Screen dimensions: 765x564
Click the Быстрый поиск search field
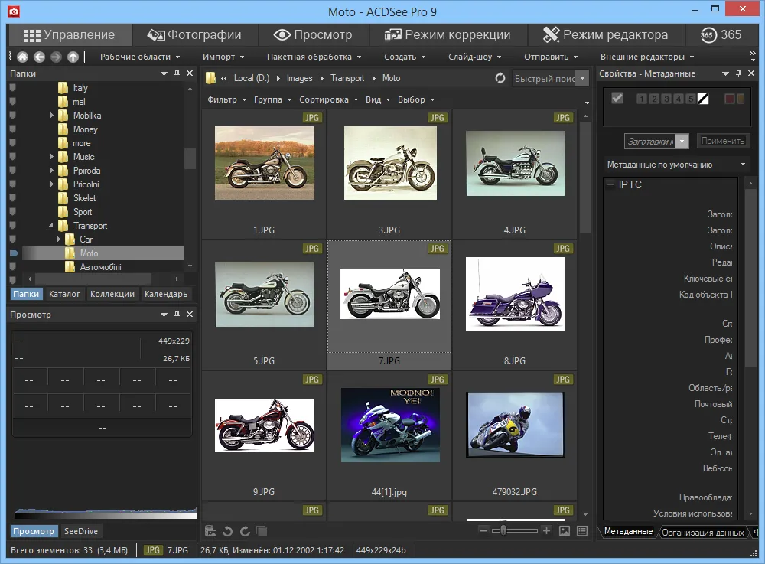click(544, 78)
